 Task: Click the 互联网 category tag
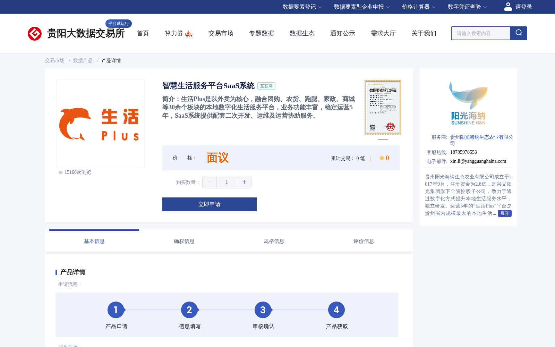point(266,86)
